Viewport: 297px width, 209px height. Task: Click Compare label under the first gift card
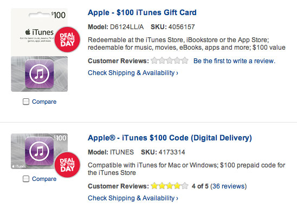[44, 102]
